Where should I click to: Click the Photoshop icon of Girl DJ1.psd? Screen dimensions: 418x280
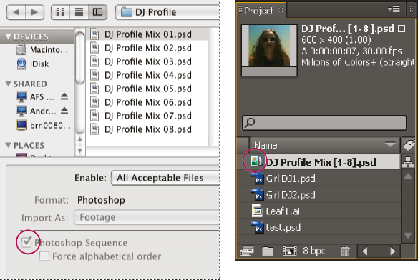tap(257, 179)
